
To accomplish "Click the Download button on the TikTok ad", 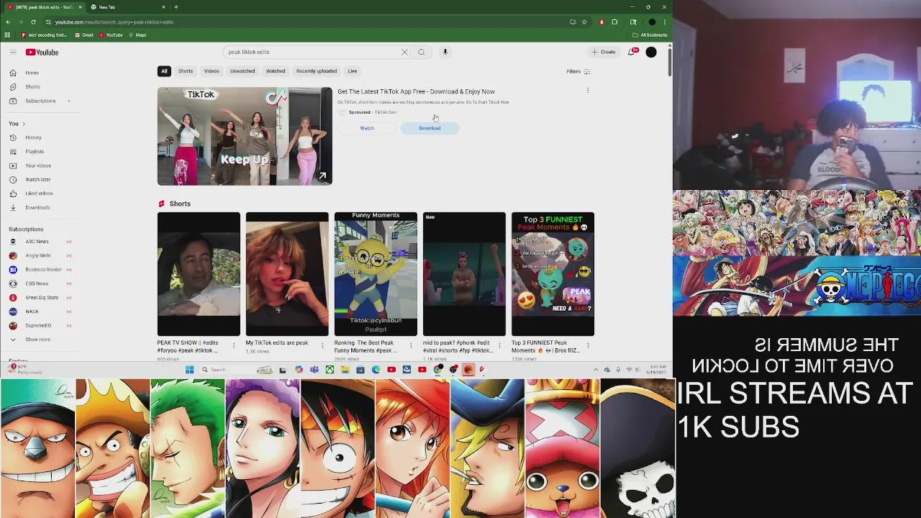I will 430,128.
